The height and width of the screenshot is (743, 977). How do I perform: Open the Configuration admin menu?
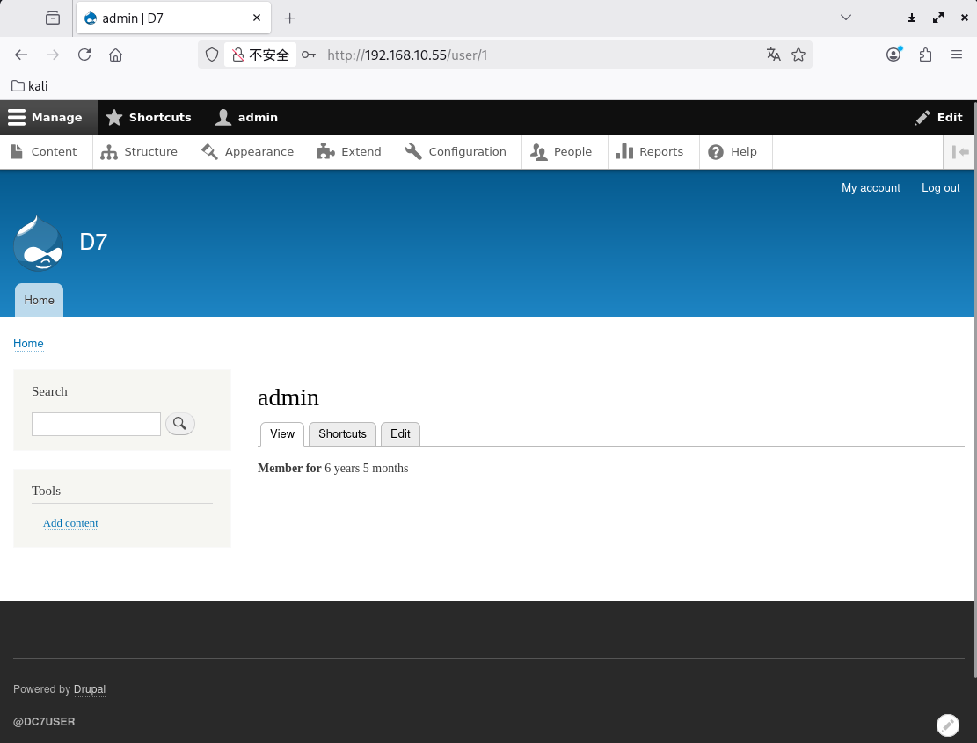pos(457,152)
